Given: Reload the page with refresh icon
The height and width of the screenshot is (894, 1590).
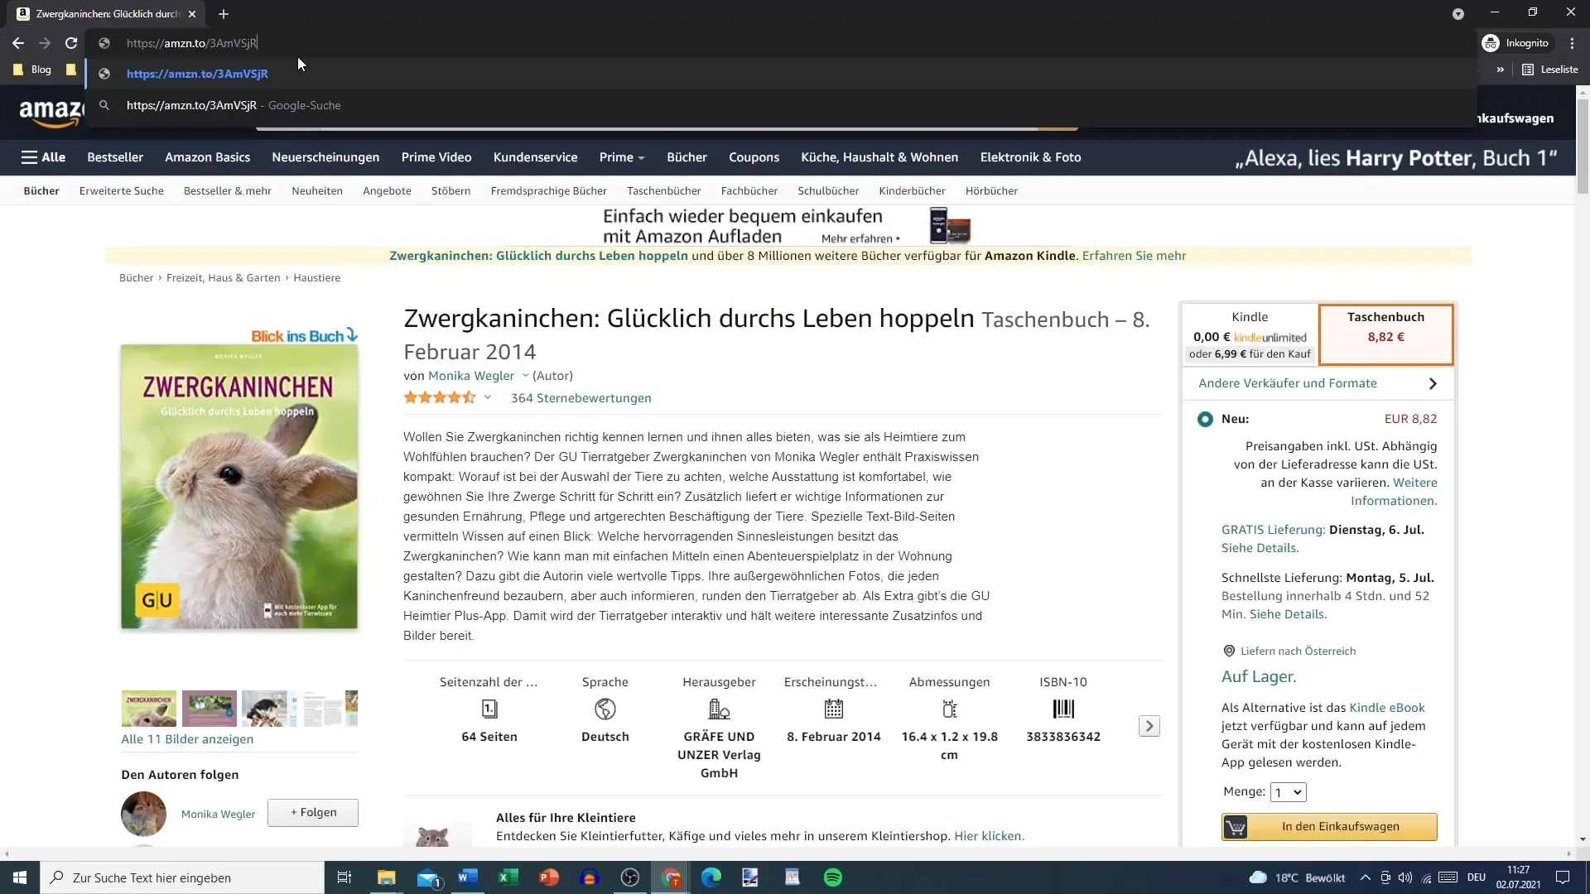Looking at the screenshot, I should click(71, 43).
